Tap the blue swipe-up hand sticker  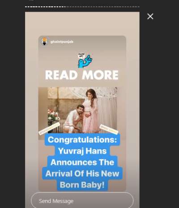[x=85, y=61]
